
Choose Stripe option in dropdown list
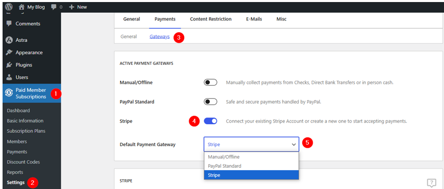[x=251, y=175]
